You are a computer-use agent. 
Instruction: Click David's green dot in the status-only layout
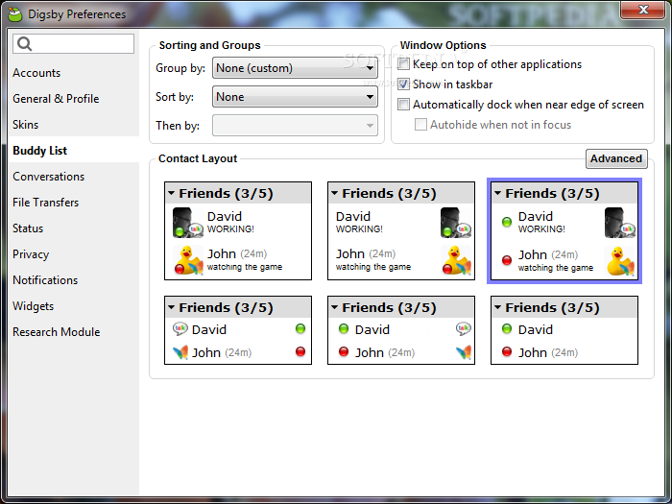[x=507, y=328]
